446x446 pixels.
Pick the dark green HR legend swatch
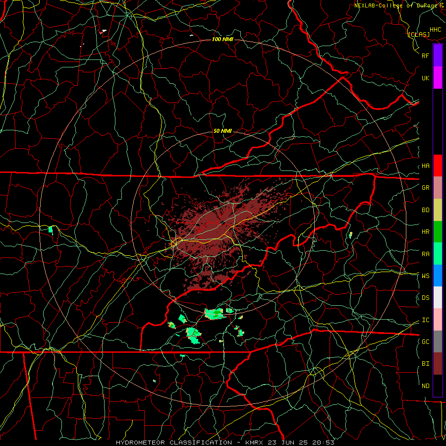click(x=438, y=232)
